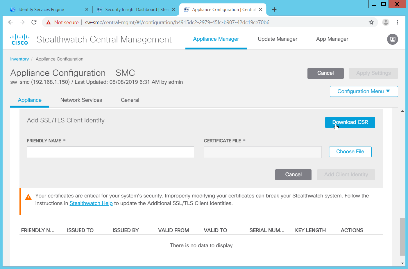Click the browser back arrow
The width and height of the screenshot is (408, 269).
[11, 22]
